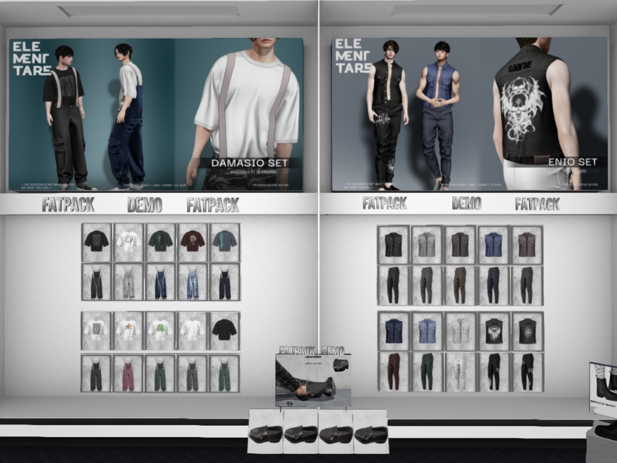Select the fourth pants in the bottom Enio row
The image size is (617, 463).
(494, 371)
